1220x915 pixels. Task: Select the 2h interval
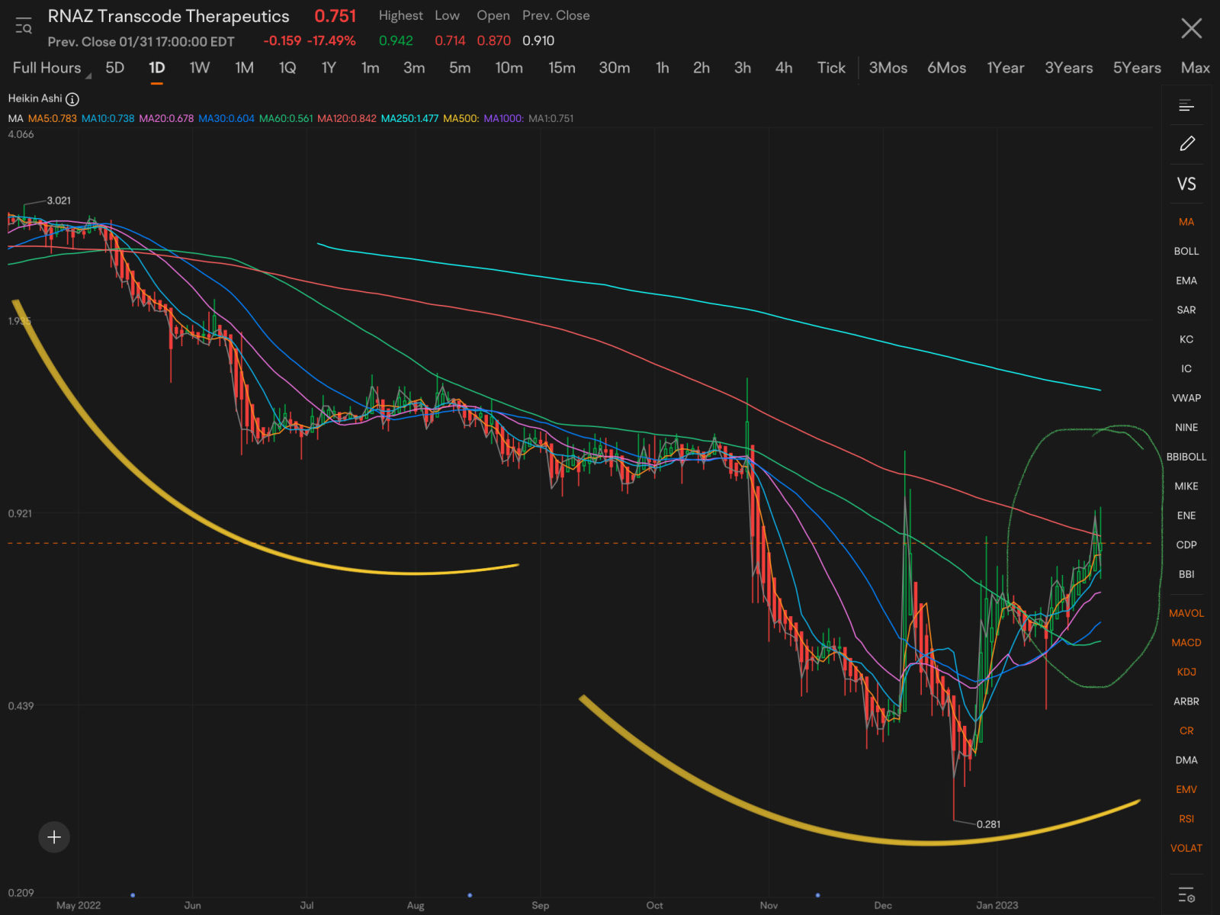pyautogui.click(x=701, y=68)
